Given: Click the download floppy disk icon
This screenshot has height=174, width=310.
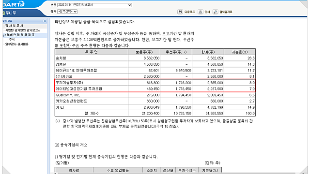Looking at the screenshot, I should [180, 12].
